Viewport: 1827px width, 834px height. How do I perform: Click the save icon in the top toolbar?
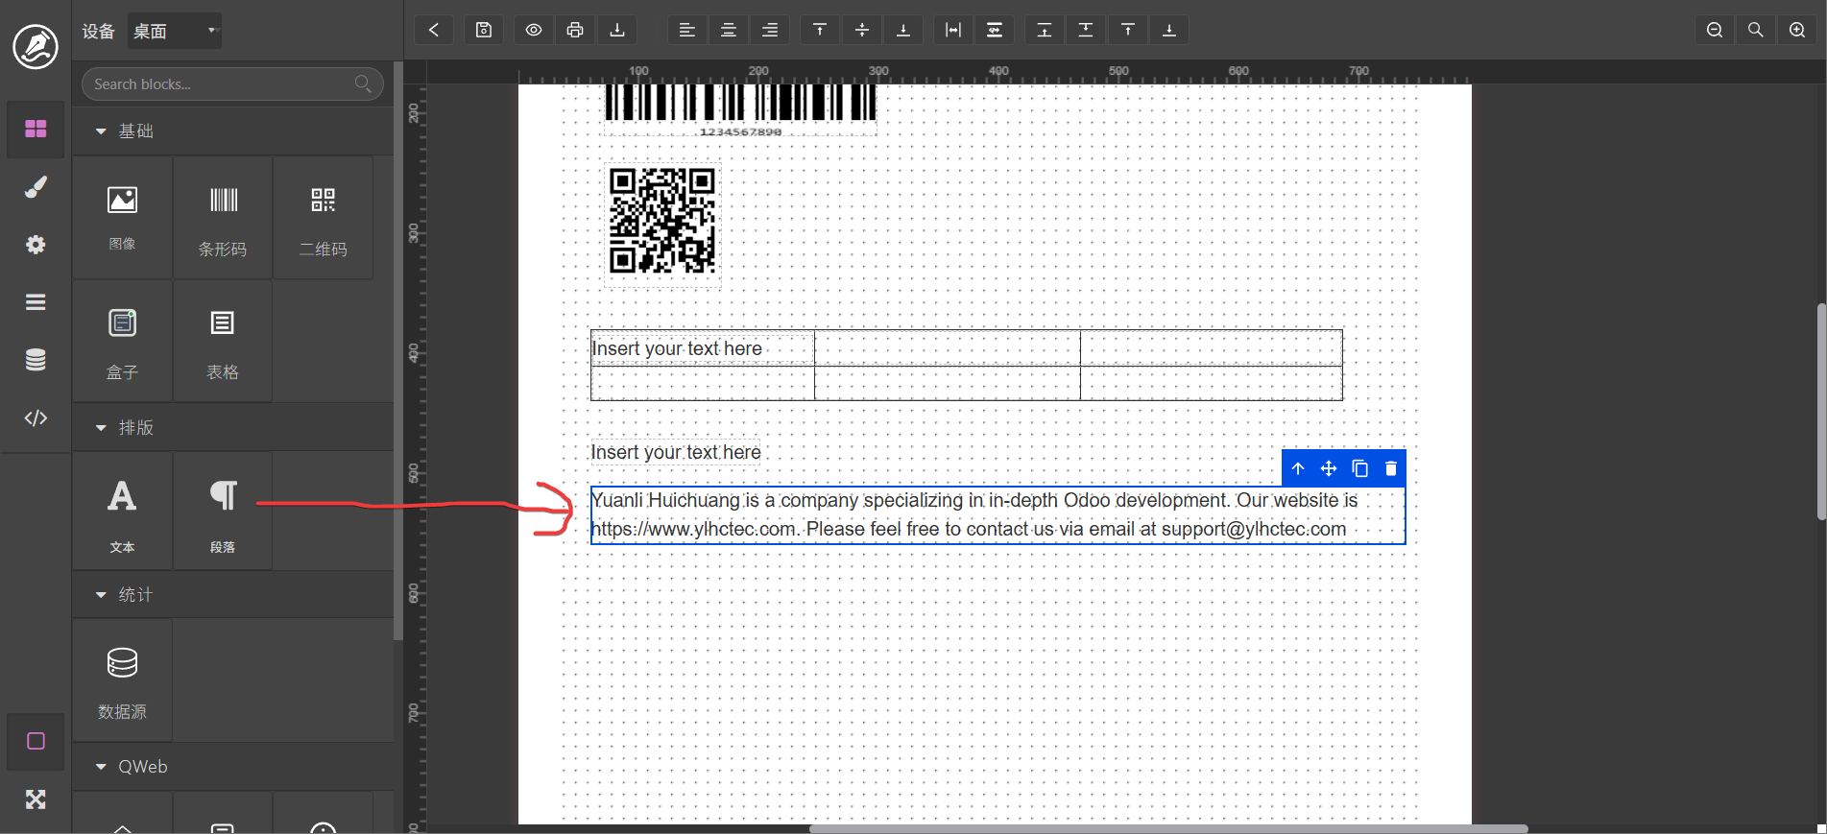[484, 30]
